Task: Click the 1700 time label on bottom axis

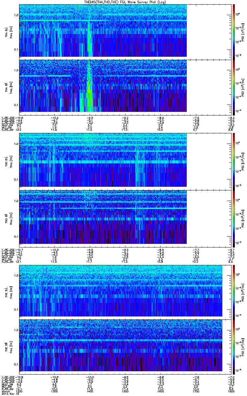Action: coord(196,391)
